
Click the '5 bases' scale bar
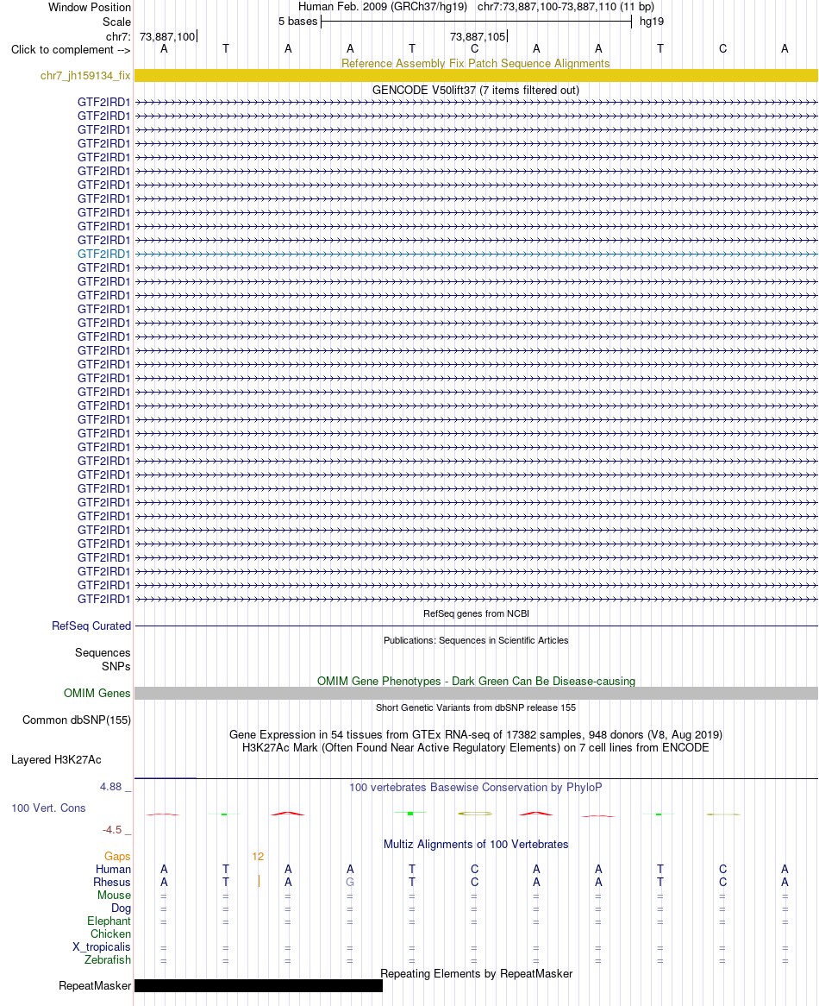pos(476,22)
